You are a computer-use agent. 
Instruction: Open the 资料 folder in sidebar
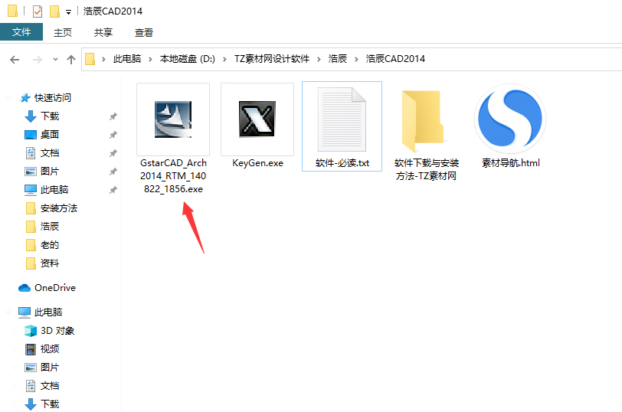(x=50, y=263)
